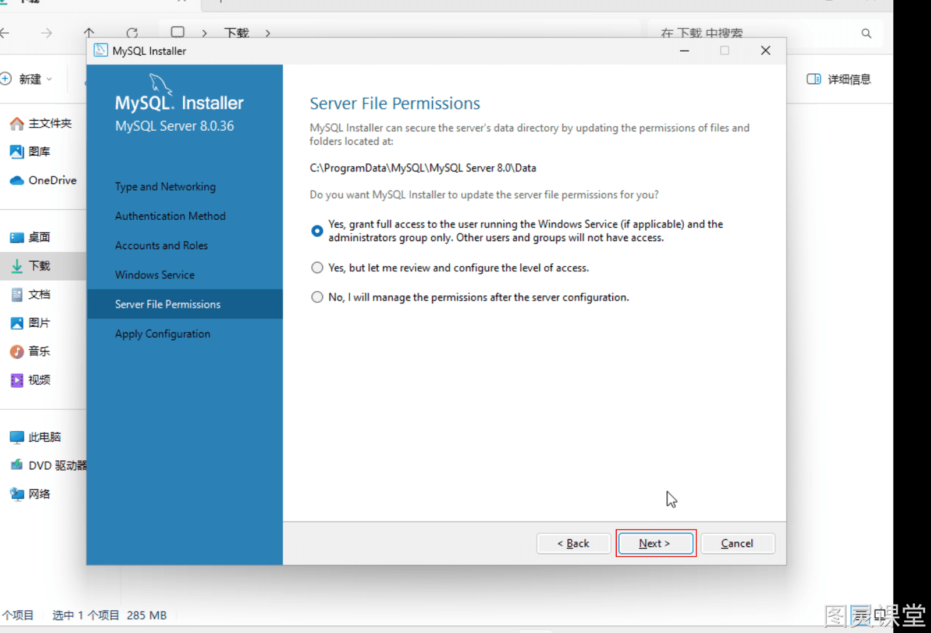931x633 pixels.
Task: Click 下载 breadcrumb in Explorer address bar
Action: coord(237,33)
